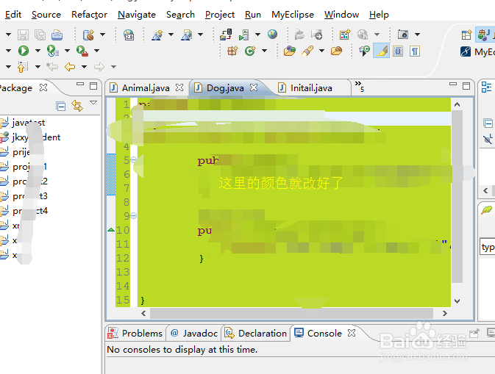Open back history dropdown arrow

85,67
